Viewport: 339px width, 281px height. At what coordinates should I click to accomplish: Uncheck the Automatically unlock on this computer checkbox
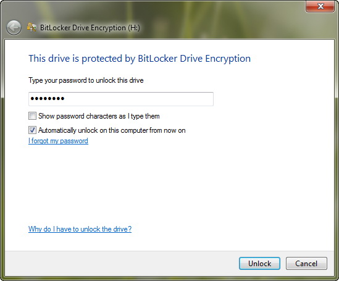pyautogui.click(x=32, y=130)
